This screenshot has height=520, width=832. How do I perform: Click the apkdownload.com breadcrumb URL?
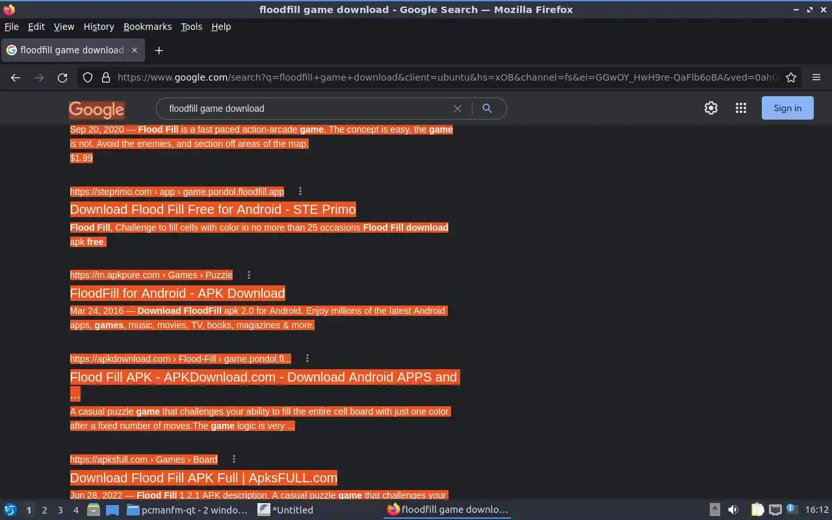click(x=181, y=359)
